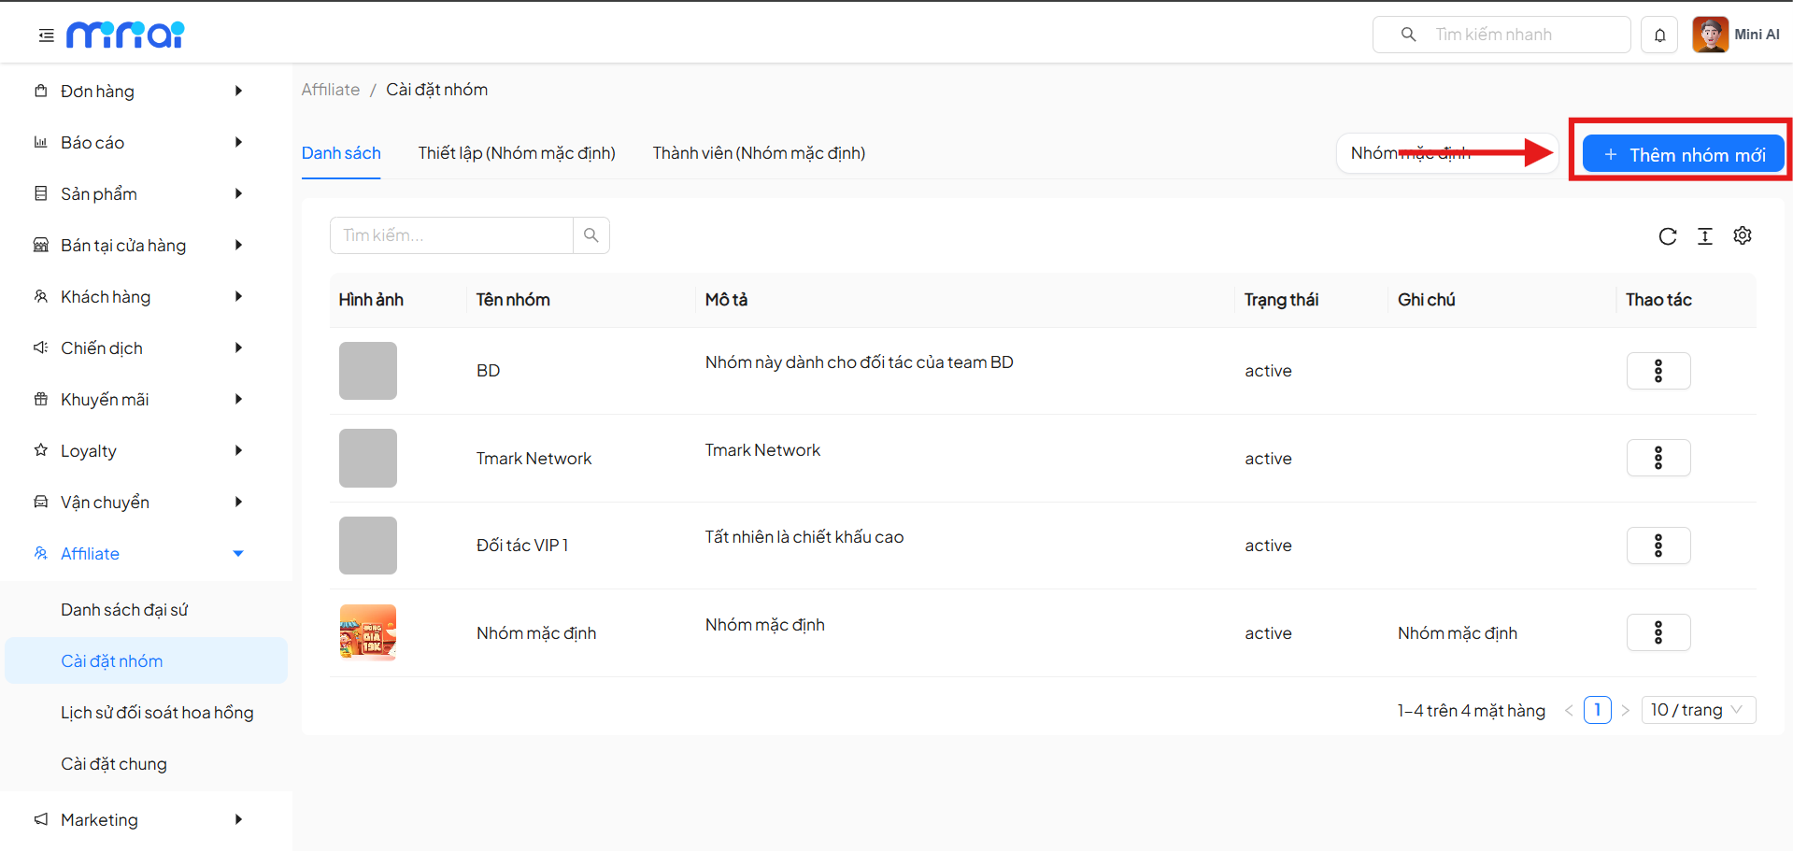The height and width of the screenshot is (851, 1793).
Task: Open table settings gear icon
Action: point(1742,235)
